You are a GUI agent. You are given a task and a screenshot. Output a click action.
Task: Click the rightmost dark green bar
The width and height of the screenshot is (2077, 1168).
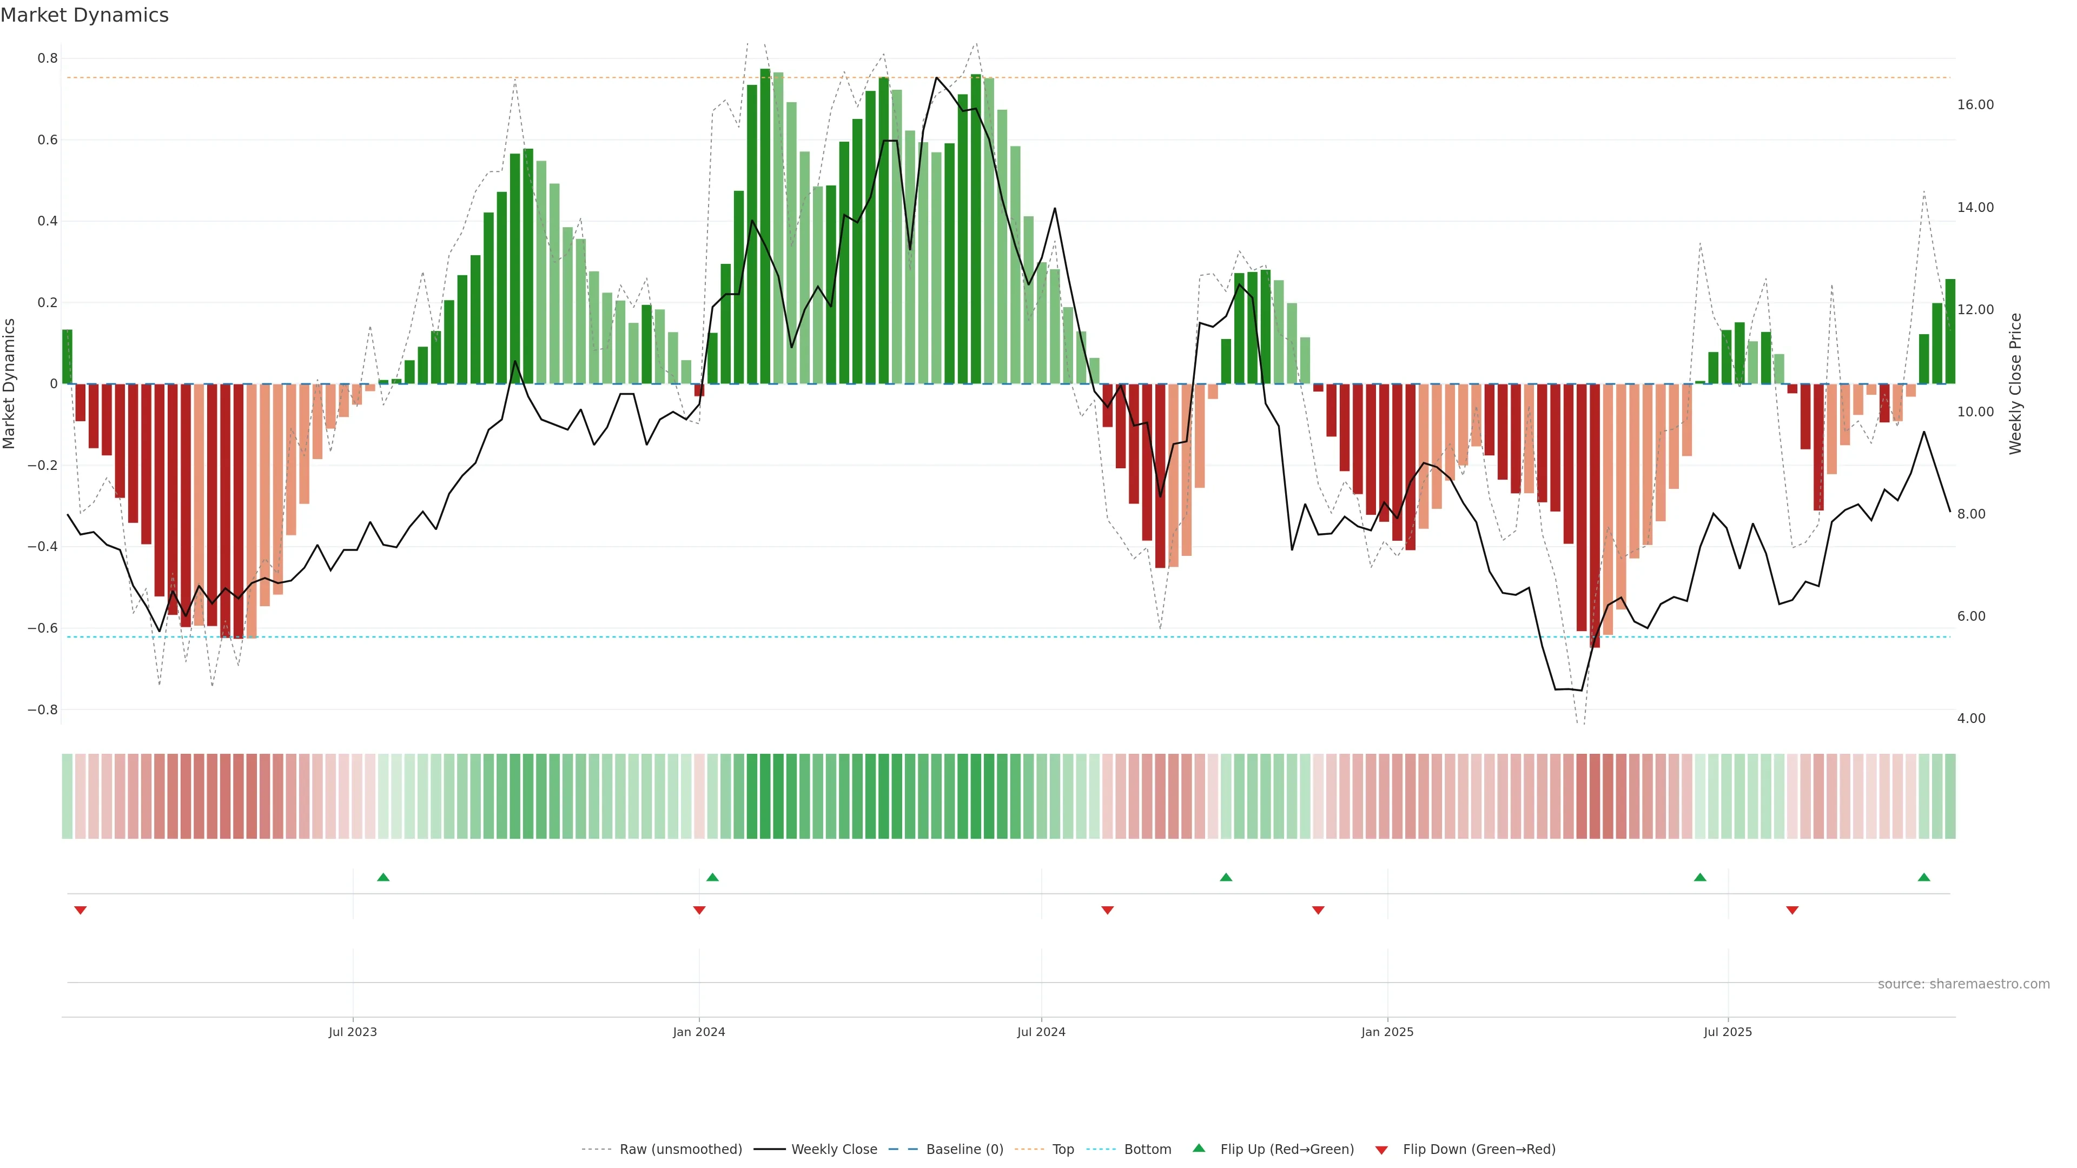[1949, 331]
